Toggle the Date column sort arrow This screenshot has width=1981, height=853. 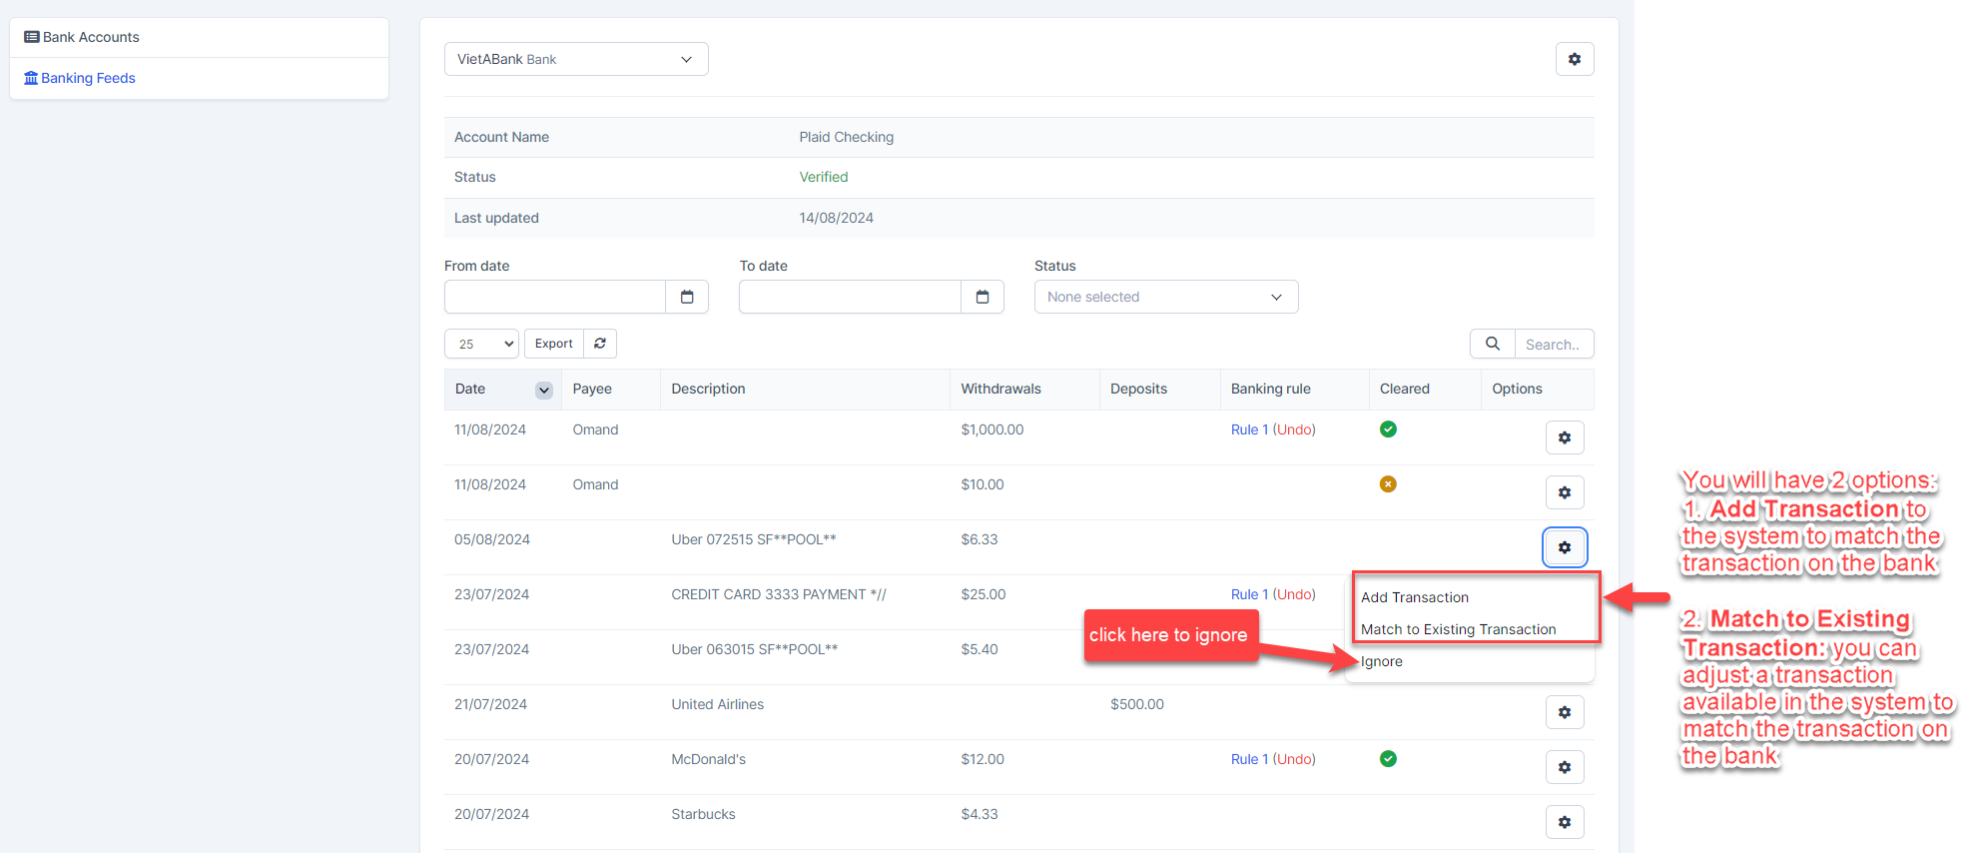pyautogui.click(x=543, y=390)
